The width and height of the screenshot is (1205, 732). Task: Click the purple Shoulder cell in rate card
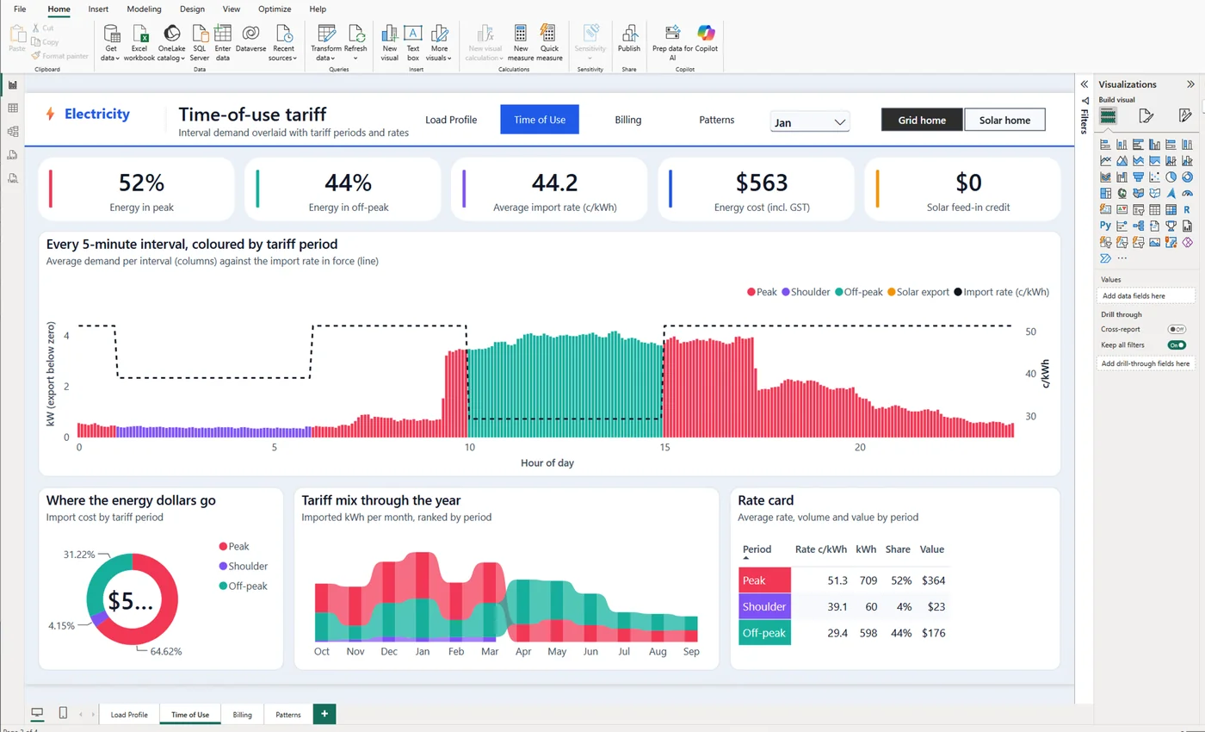(765, 607)
